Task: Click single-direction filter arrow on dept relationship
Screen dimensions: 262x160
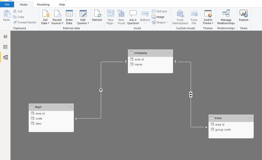Action: [x=101, y=90]
